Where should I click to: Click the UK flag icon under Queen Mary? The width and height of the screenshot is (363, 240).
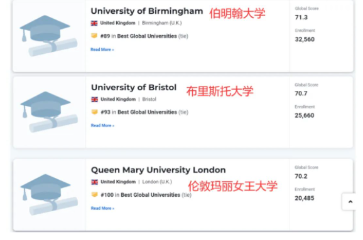[94, 182]
